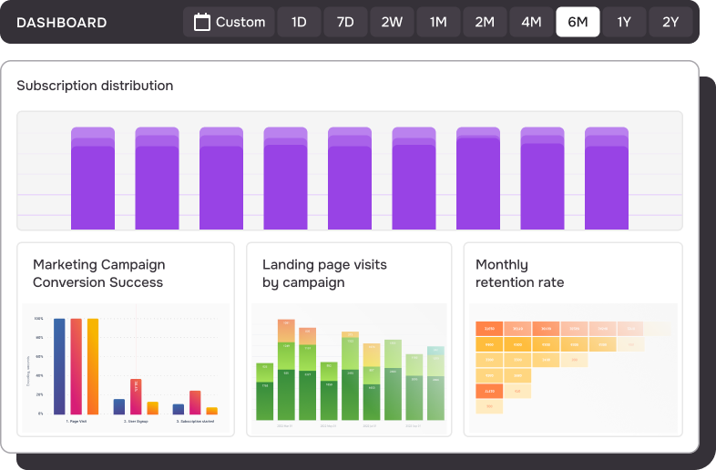Click the active 6M range button
The width and height of the screenshot is (716, 470).
click(578, 22)
